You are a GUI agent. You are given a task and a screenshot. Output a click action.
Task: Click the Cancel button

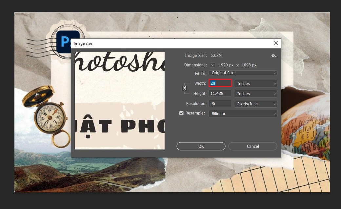(253, 146)
